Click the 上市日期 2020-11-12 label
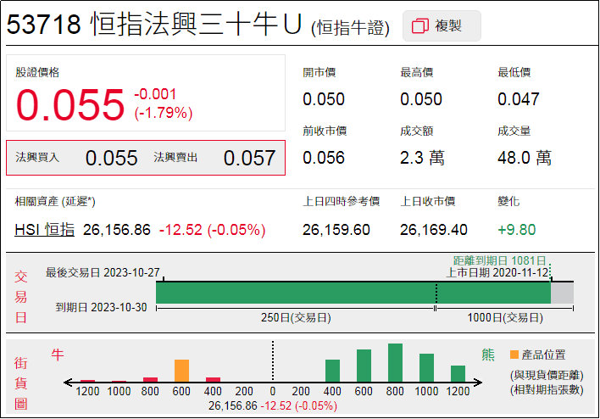 click(497, 273)
